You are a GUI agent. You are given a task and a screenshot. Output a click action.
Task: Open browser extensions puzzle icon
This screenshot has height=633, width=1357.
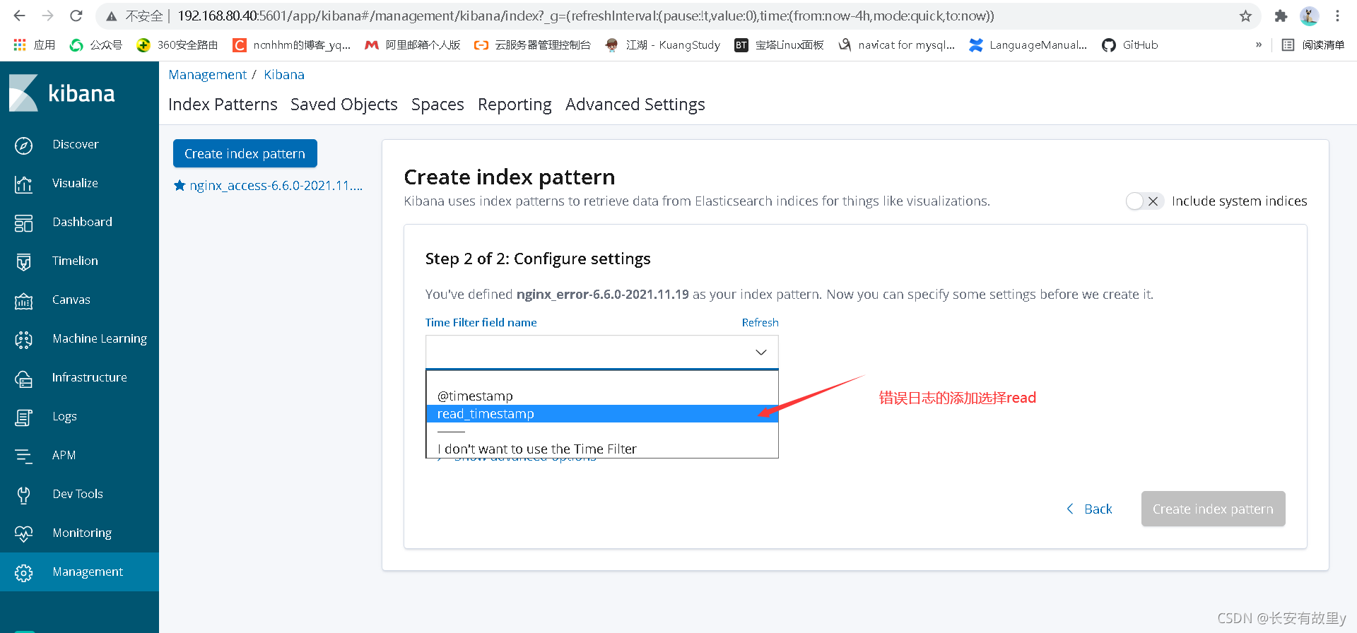pyautogui.click(x=1281, y=16)
